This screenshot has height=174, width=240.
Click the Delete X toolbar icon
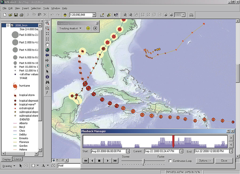coord(45,15)
